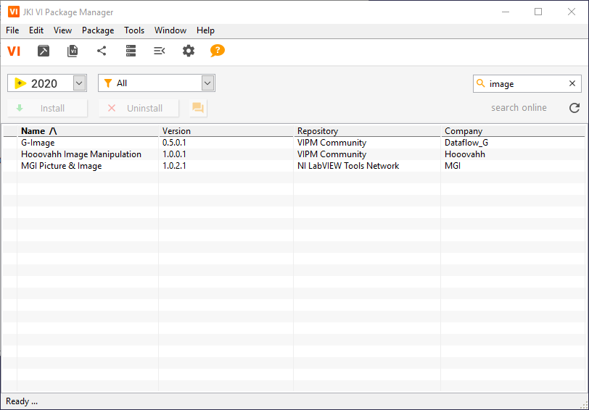Image resolution: width=589 pixels, height=410 pixels.
Task: Click the share icon in the toolbar
Action: pos(102,51)
